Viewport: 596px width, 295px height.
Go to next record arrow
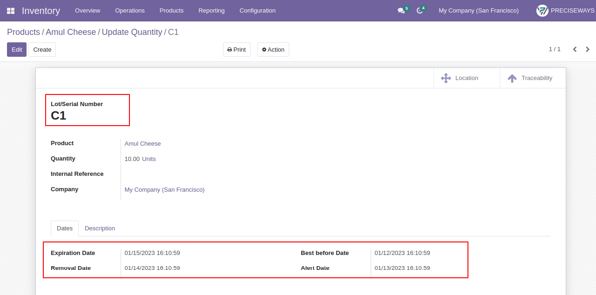(x=588, y=49)
